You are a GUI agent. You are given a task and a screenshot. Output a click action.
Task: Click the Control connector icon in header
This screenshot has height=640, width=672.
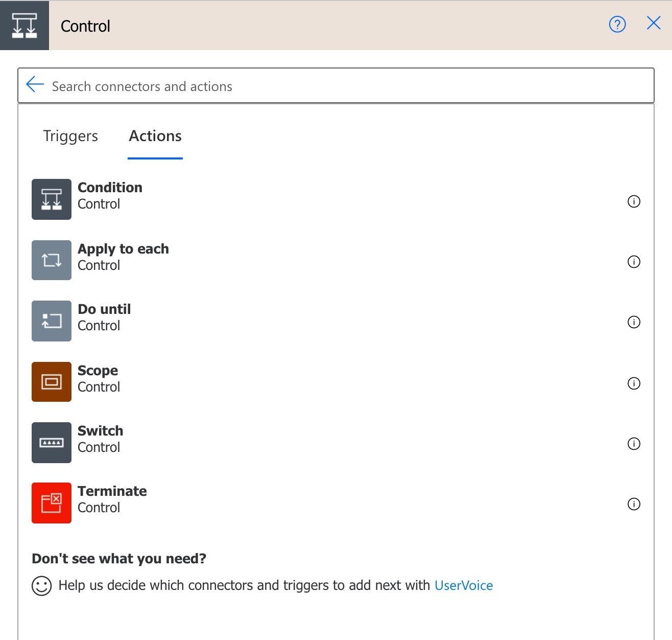[x=25, y=26]
